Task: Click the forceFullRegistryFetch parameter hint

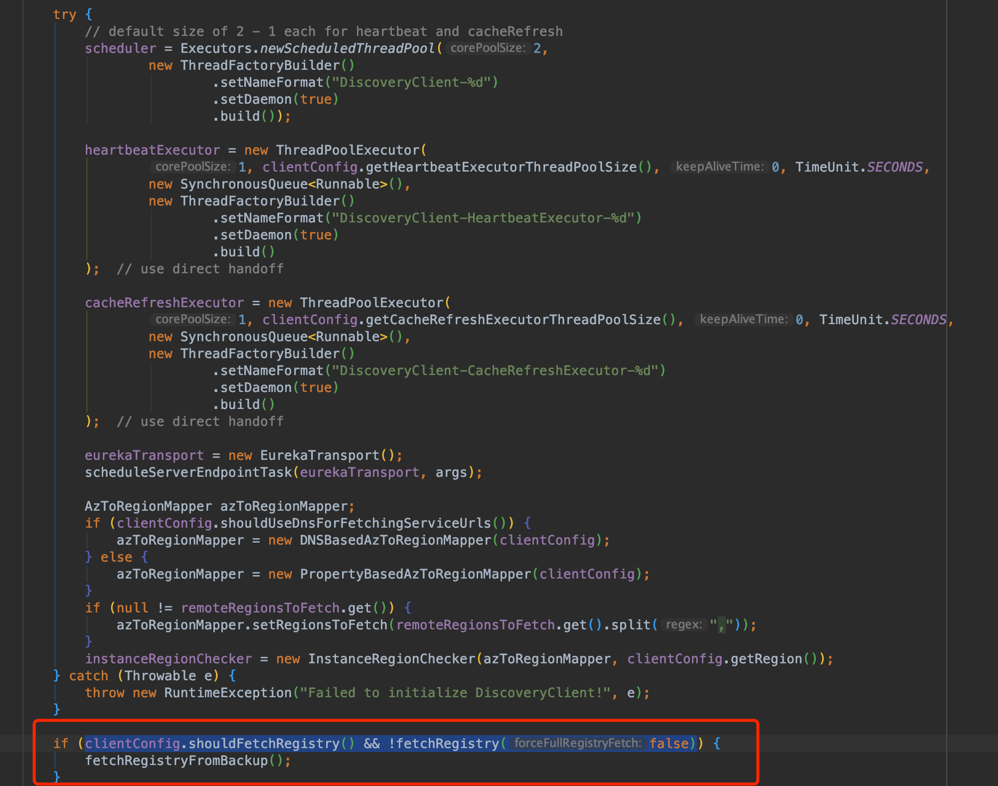Action: point(577,743)
